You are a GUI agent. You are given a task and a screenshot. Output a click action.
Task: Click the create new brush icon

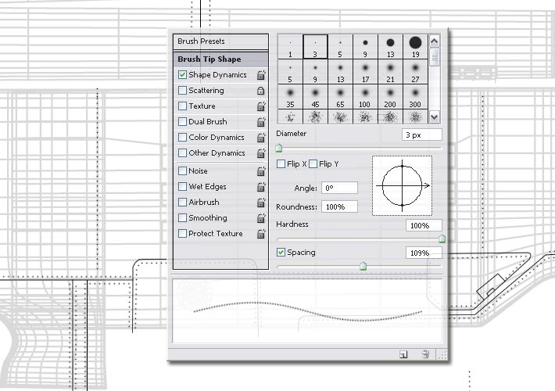tap(403, 354)
